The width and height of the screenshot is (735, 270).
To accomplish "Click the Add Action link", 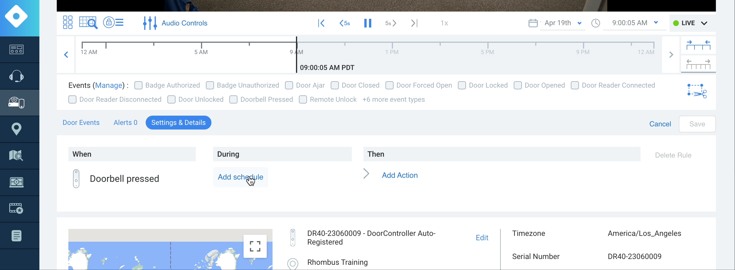I will (400, 175).
